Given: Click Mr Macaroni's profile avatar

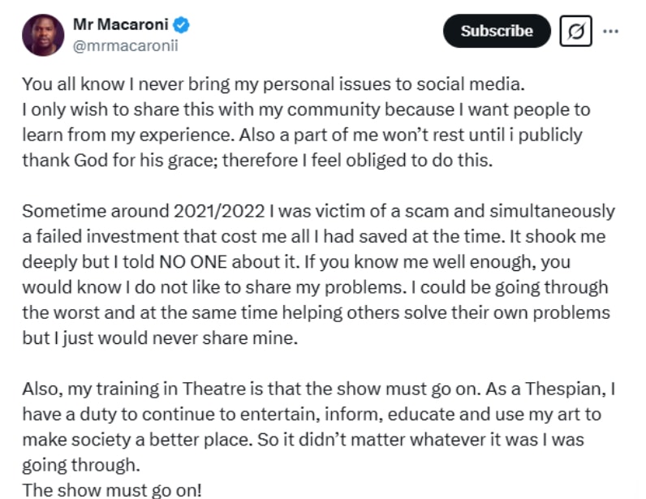Looking at the screenshot, I should tap(43, 36).
